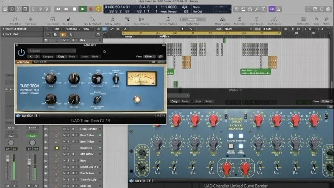The image size is (334, 188).
Task: Toggle global Solo S button in track header
Action: pos(71,35)
